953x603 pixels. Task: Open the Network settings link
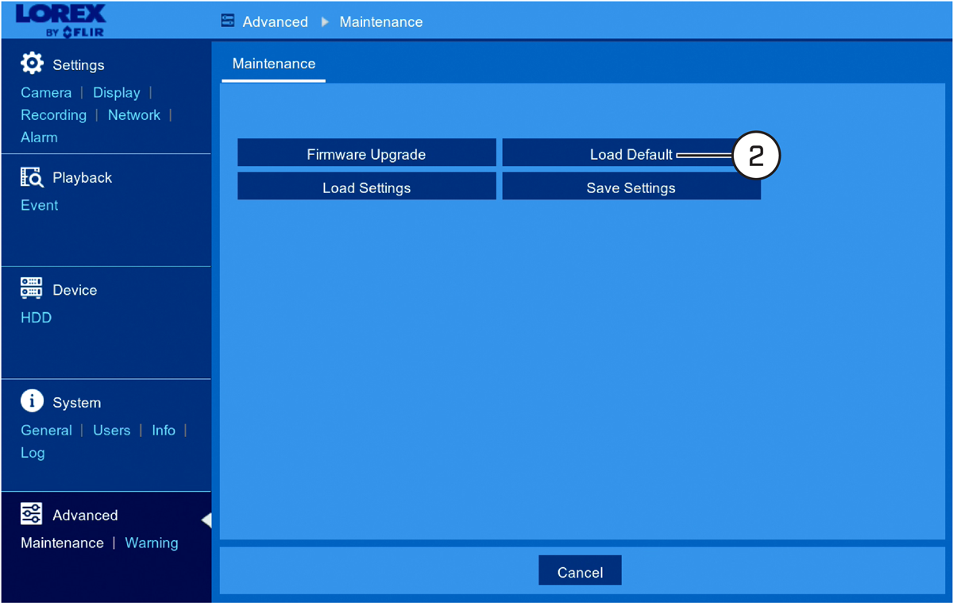[134, 114]
